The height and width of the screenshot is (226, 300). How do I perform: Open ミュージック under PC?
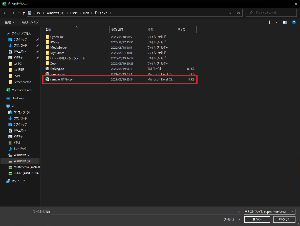click(x=20, y=149)
